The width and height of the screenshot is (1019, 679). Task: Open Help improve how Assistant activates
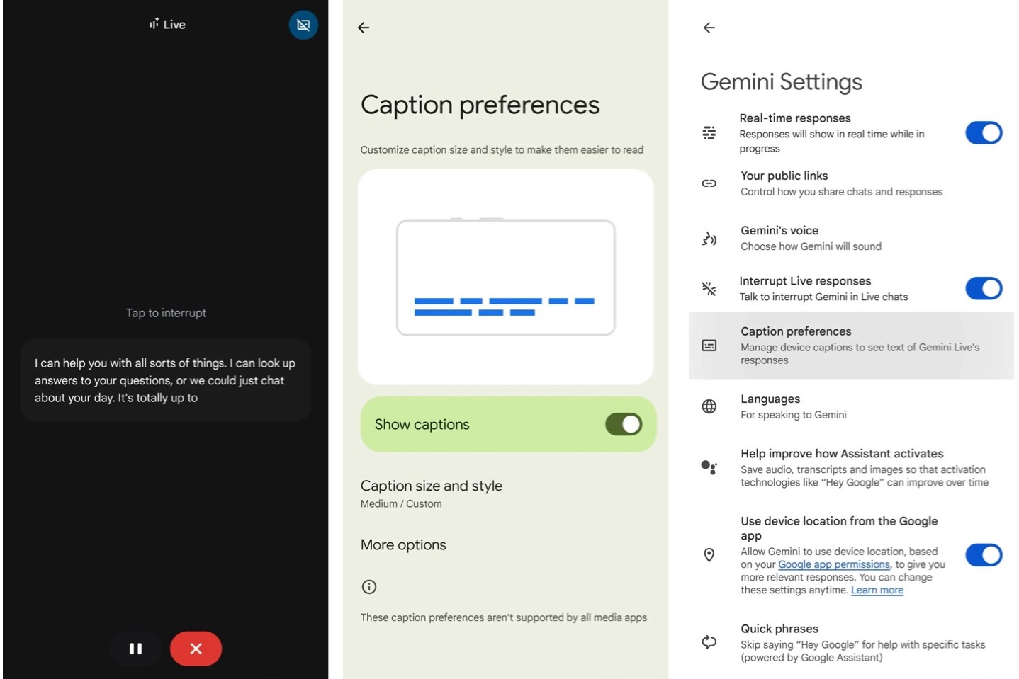(x=851, y=467)
